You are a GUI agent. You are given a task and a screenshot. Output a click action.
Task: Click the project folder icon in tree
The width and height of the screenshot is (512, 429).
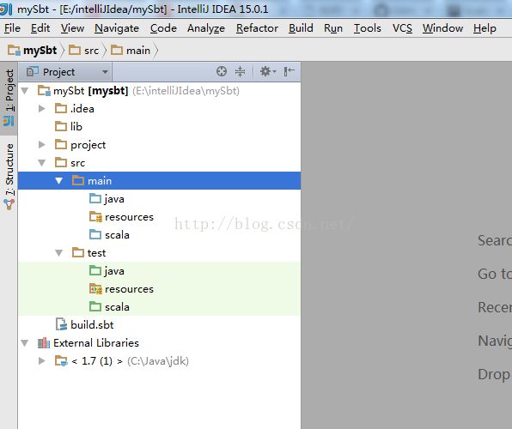pyautogui.click(x=61, y=144)
